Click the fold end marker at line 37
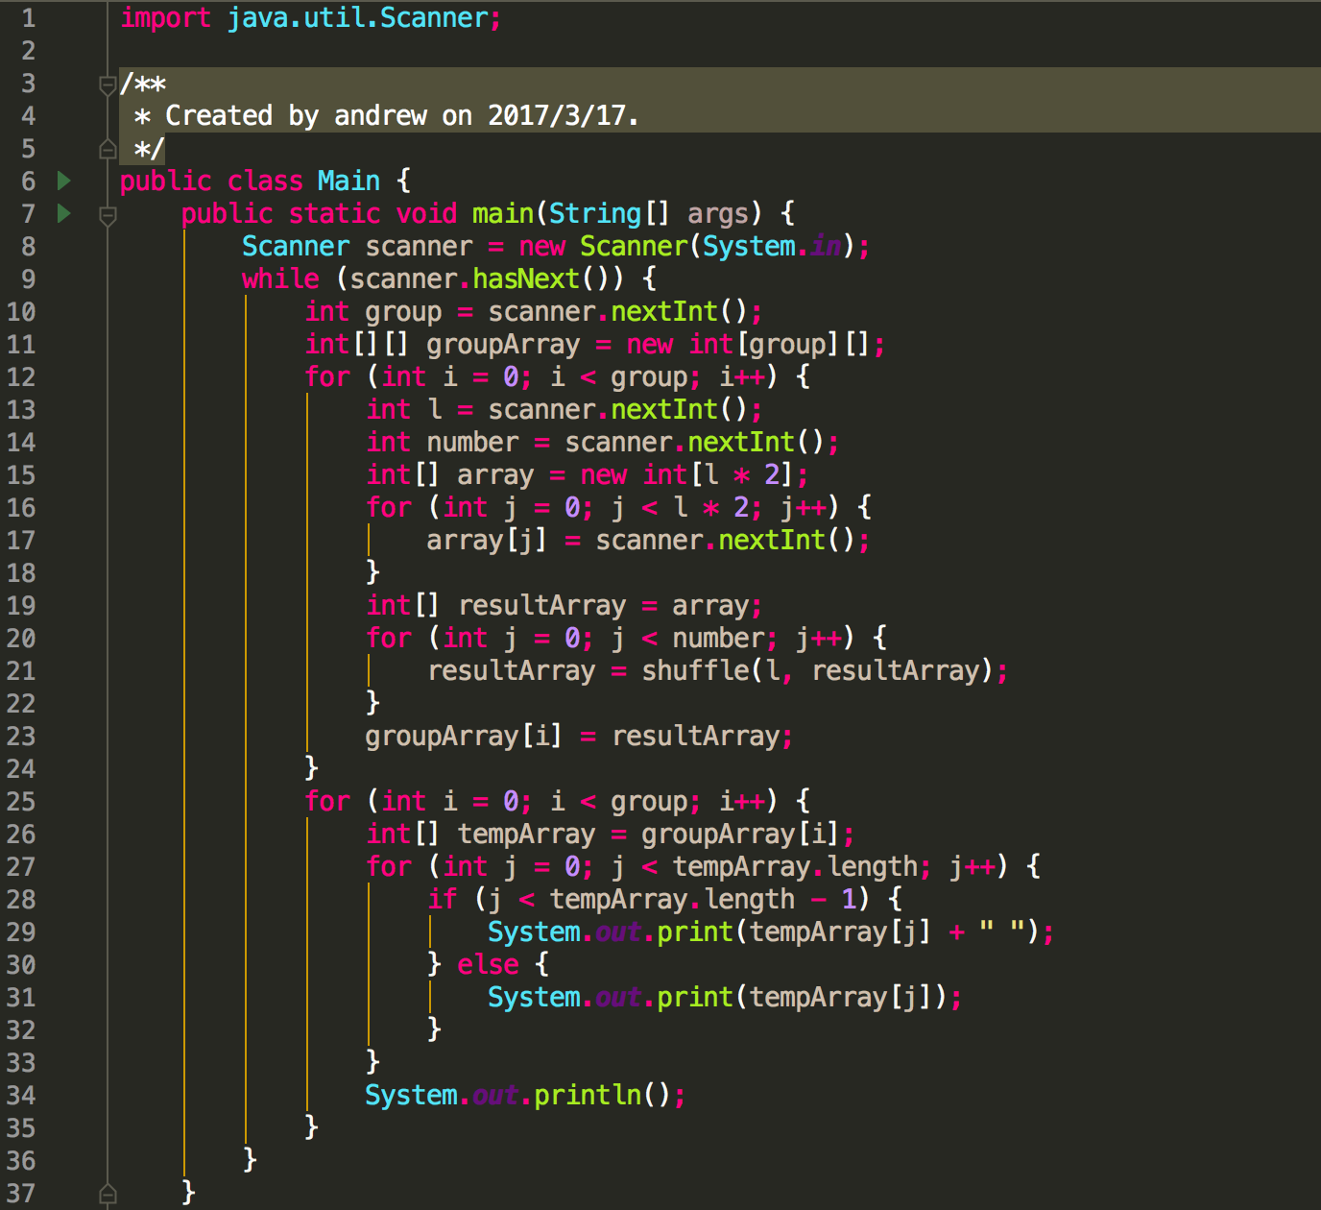The height and width of the screenshot is (1210, 1321). [x=108, y=1194]
